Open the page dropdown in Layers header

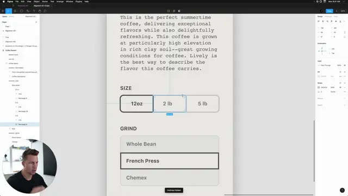pyautogui.click(x=30, y=16)
